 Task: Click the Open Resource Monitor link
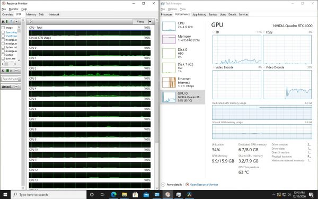tap(204, 185)
